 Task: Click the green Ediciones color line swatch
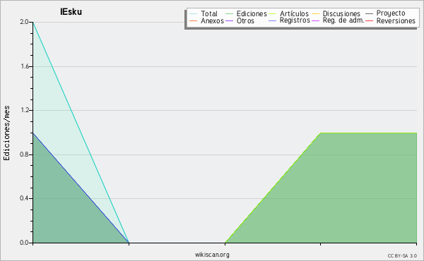229,14
